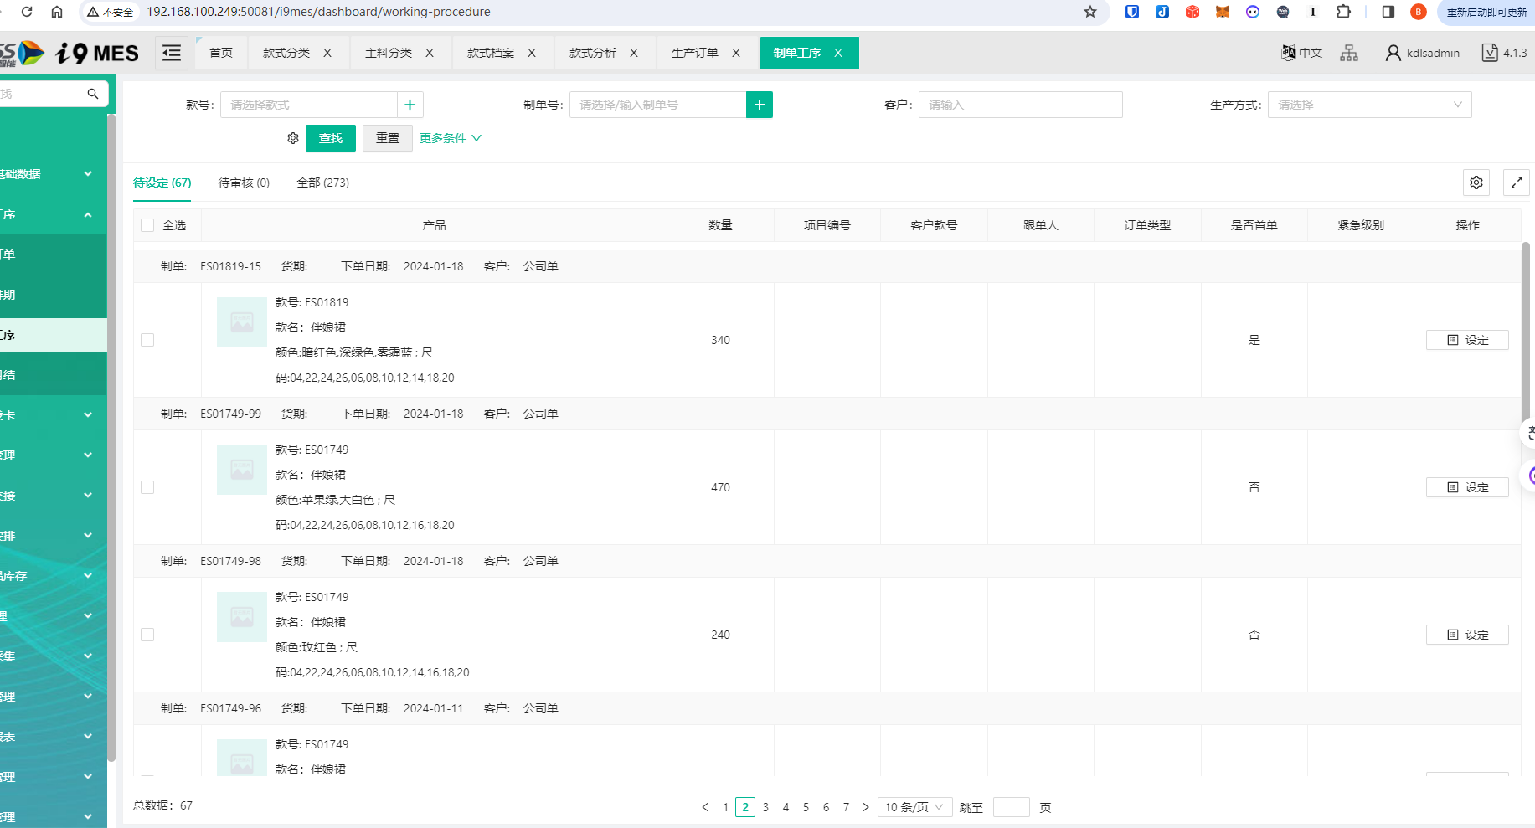Viewport: 1535px width, 828px height.
Task: Go to page 3 in pagination
Action: (x=765, y=807)
